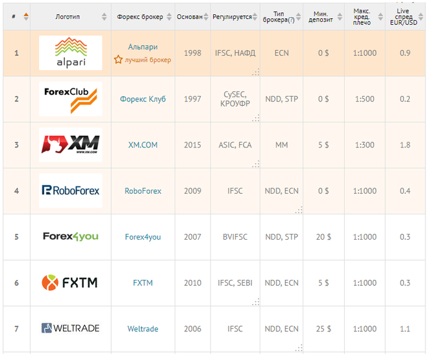The image size is (428, 354).
Task: Select the '0.9' spread value
Action: [x=405, y=53]
